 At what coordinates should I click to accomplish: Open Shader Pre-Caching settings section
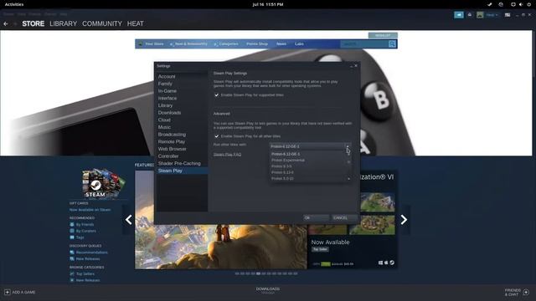[179, 164]
